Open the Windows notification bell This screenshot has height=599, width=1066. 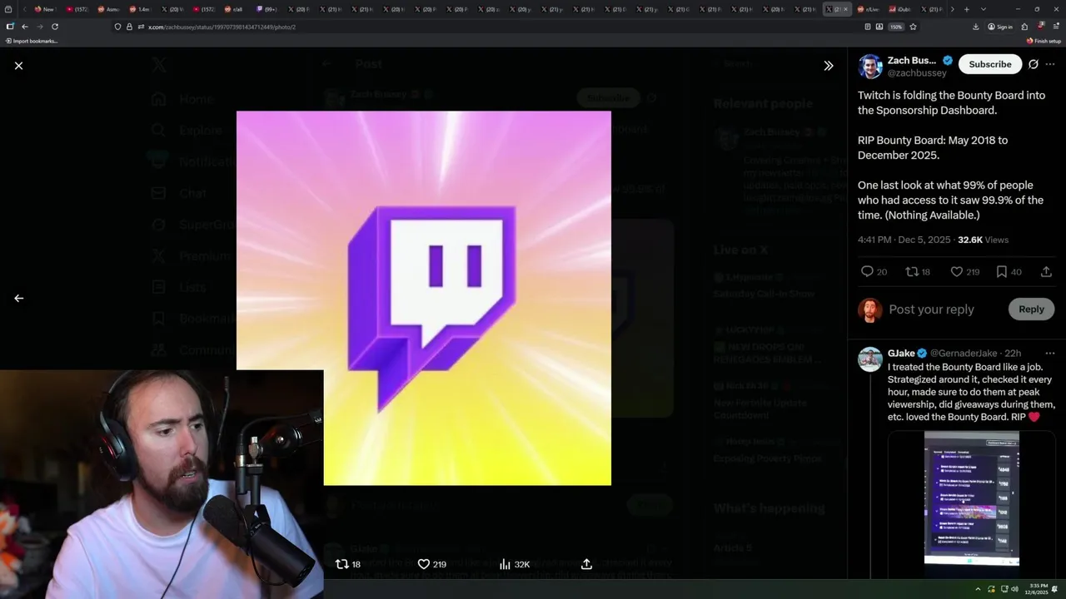point(1055,589)
